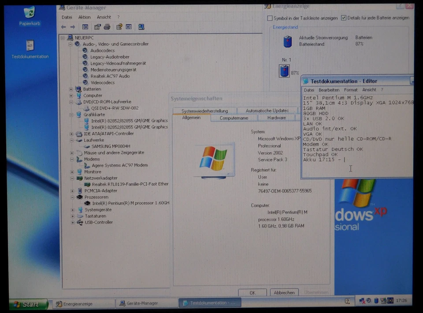Select Agere Systems AC'97 Modem
The image size is (423, 313).
click(120, 165)
